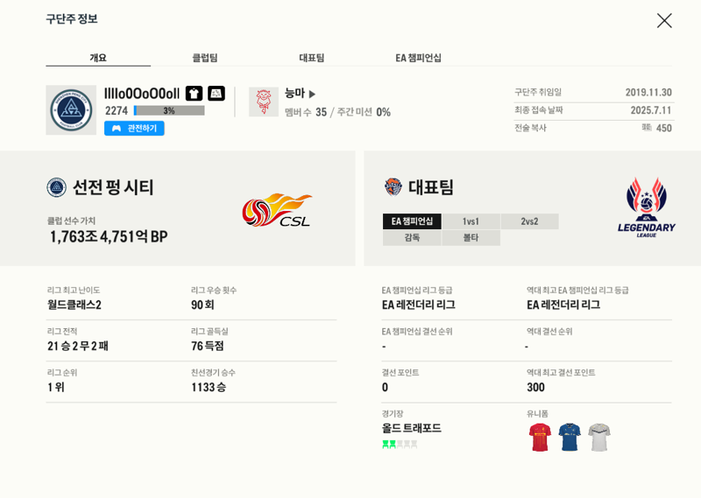701x498 pixels.
Task: Select the 감독 mode toggle
Action: coord(412,237)
